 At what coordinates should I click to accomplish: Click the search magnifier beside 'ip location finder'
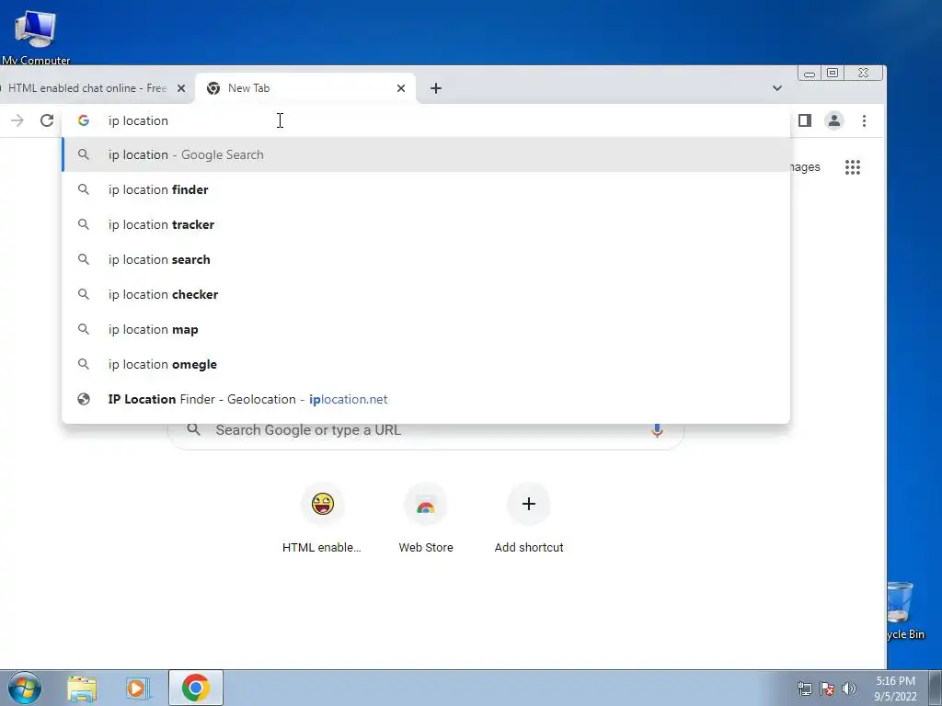(x=84, y=189)
